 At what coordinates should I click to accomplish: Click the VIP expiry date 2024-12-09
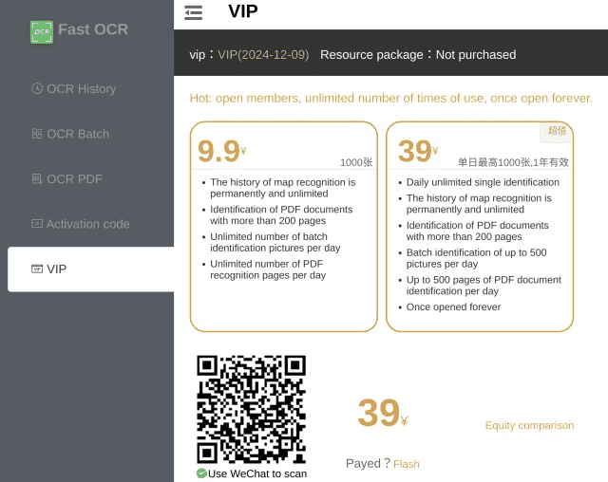pos(263,54)
